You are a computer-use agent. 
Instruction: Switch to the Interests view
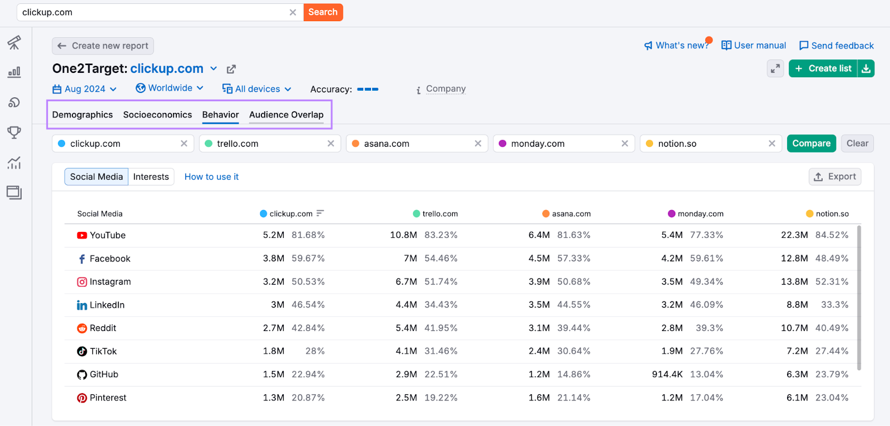(x=151, y=177)
